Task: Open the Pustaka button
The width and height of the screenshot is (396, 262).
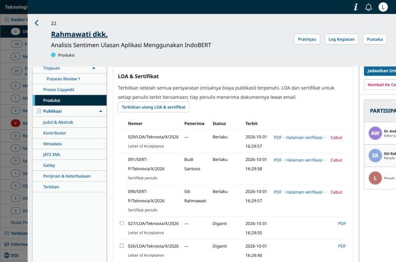Action: click(x=375, y=39)
